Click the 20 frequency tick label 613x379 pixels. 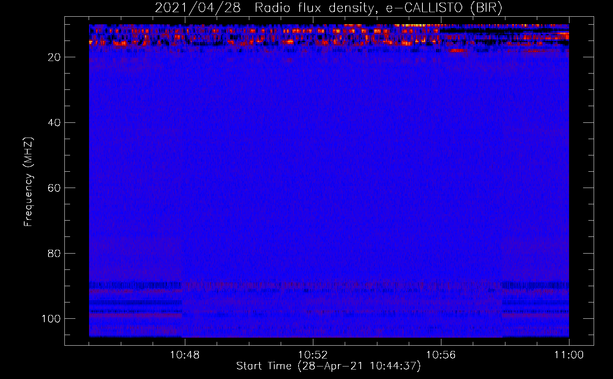pyautogui.click(x=55, y=57)
